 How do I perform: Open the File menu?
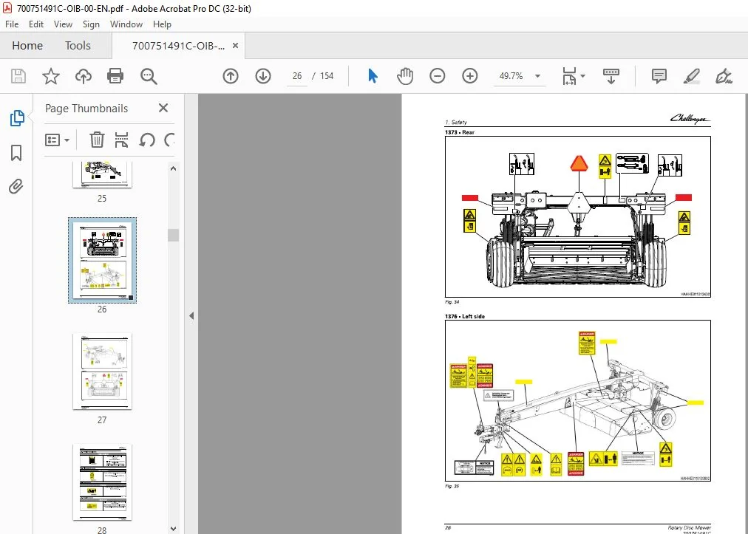pos(12,24)
